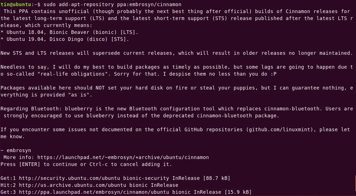356x196 pixels.
Task: Click the security.ubuntu.com URL on the Get:1 line
Action: point(70,178)
